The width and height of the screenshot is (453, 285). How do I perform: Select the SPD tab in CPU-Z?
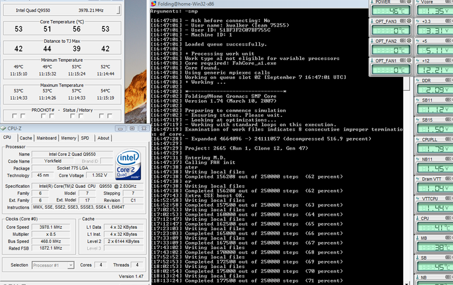click(85, 138)
